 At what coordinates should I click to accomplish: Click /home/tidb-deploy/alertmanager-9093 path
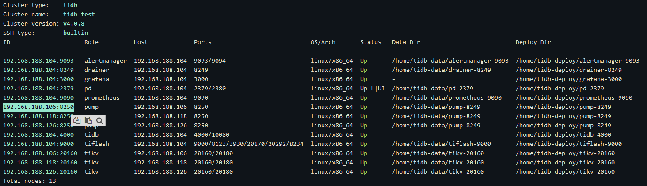click(578, 61)
